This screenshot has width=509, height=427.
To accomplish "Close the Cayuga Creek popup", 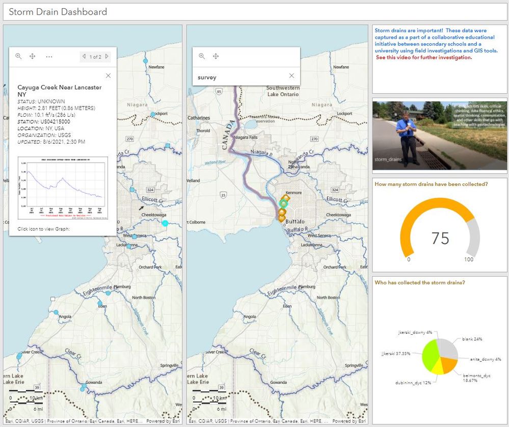I will 109,75.
